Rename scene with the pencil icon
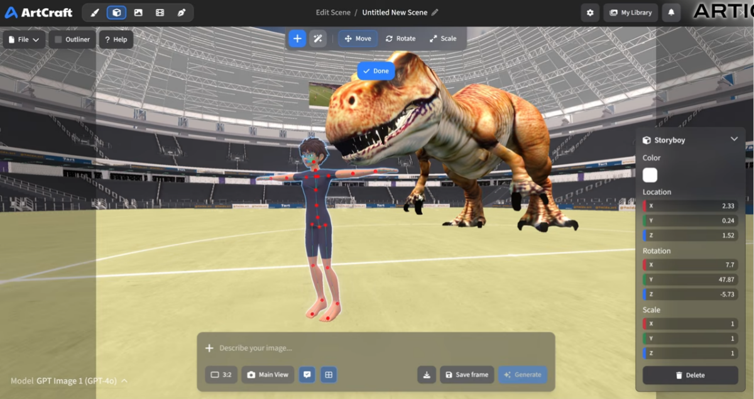This screenshot has height=399, width=754. click(x=435, y=13)
